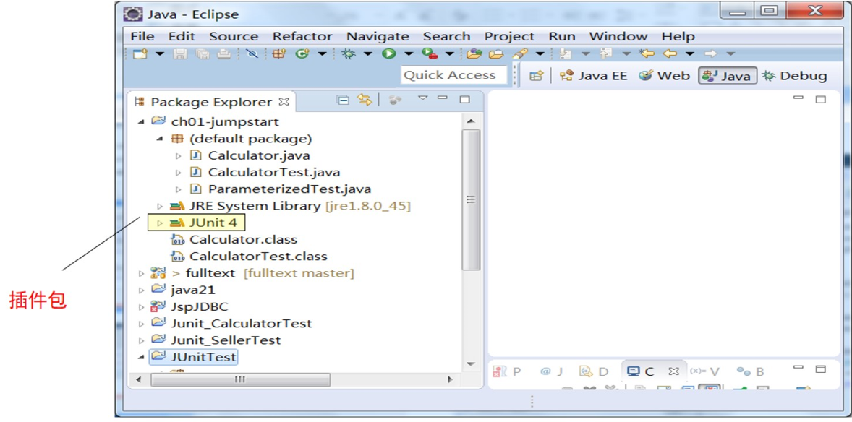Screen dimensions: 852x422
Task: Click the Print toolbar icon
Action: [x=224, y=53]
